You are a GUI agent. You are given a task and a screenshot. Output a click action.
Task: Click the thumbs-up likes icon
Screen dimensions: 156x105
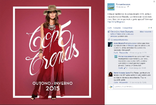point(109,32)
